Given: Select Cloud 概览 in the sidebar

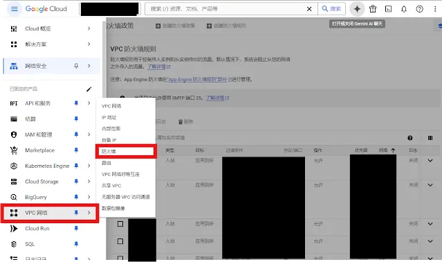Looking at the screenshot, I should pos(38,28).
